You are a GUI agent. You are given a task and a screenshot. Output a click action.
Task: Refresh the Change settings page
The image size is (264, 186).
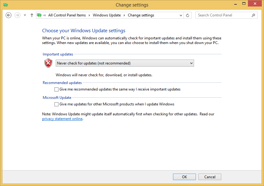tap(188, 15)
